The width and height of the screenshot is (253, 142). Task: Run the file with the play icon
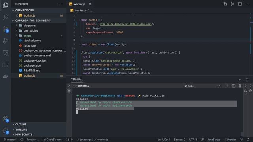tap(232, 4)
